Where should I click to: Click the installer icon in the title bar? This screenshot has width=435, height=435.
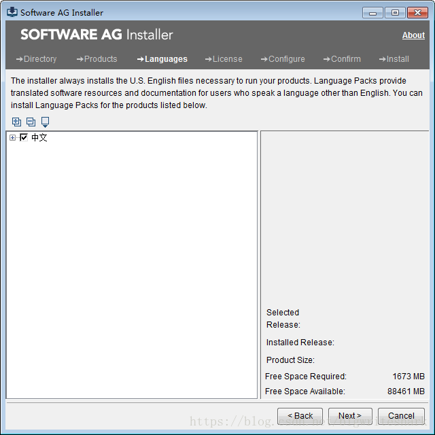point(12,12)
